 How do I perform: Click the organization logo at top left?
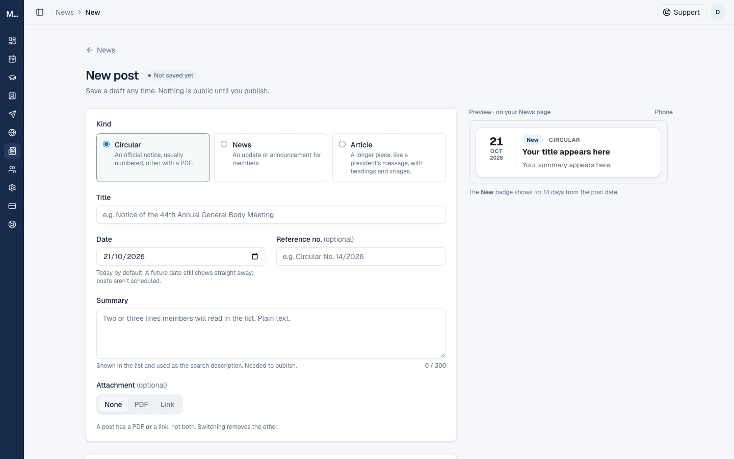tap(12, 14)
